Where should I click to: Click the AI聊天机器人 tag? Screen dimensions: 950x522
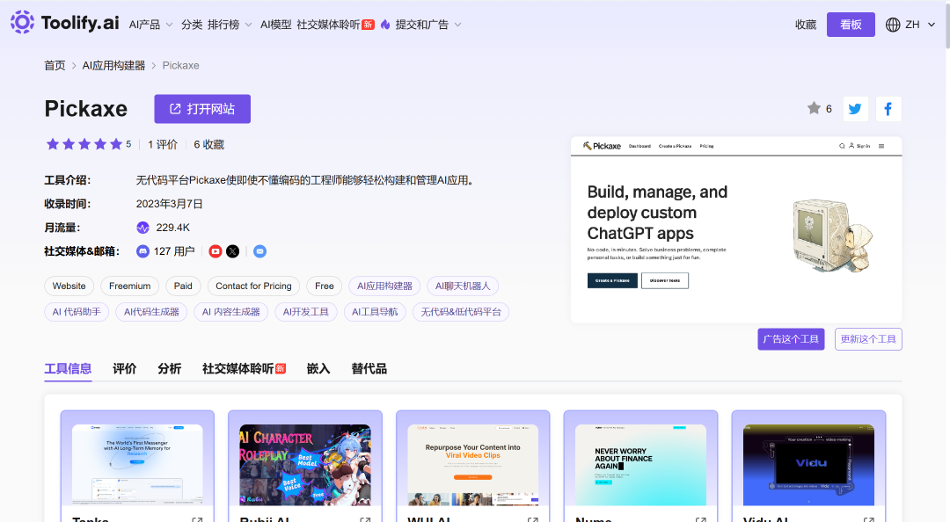[463, 286]
